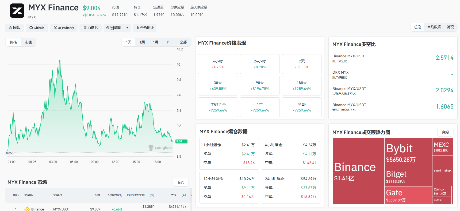Open the 网站 website link
This screenshot has height=211, width=460.
[x=14, y=28]
